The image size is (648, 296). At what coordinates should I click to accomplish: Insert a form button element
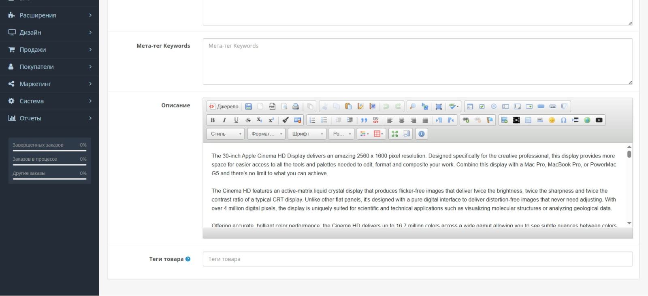(541, 107)
